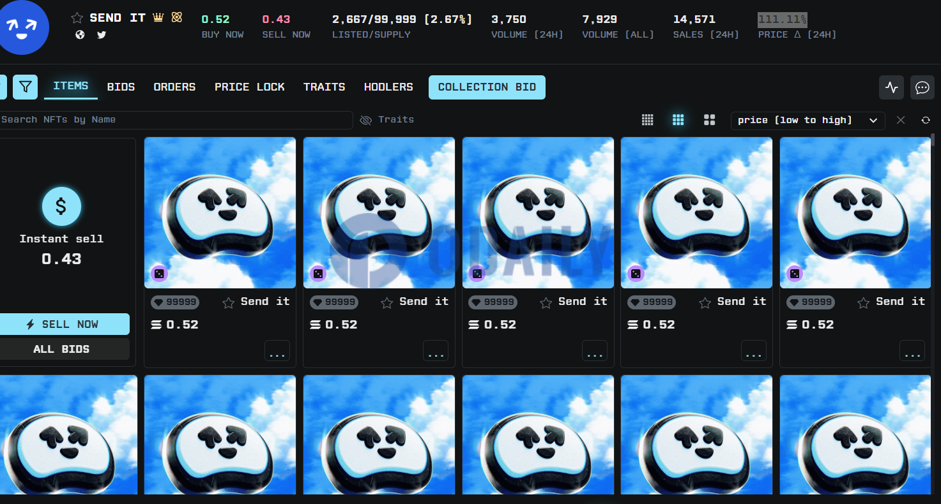Open the filter funnel panel
This screenshot has width=941, height=504.
tap(25, 87)
